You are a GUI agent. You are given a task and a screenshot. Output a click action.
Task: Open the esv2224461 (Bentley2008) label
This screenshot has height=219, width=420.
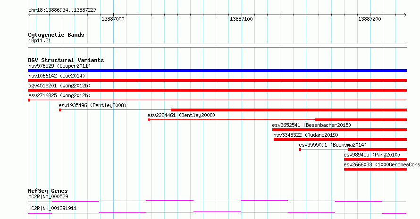181,115
